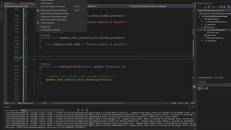Screen dimensions: 231x130
Task: Click code cleanup brush icon in status strip
Action: pyautogui.click(x=44, y=103)
